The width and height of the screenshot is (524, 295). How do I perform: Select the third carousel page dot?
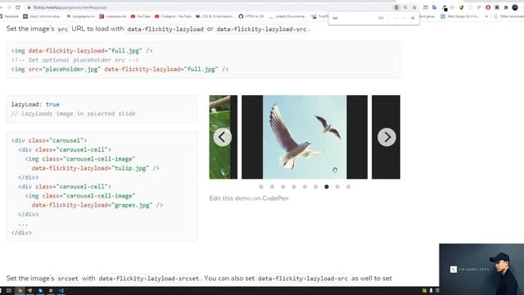pos(283,187)
